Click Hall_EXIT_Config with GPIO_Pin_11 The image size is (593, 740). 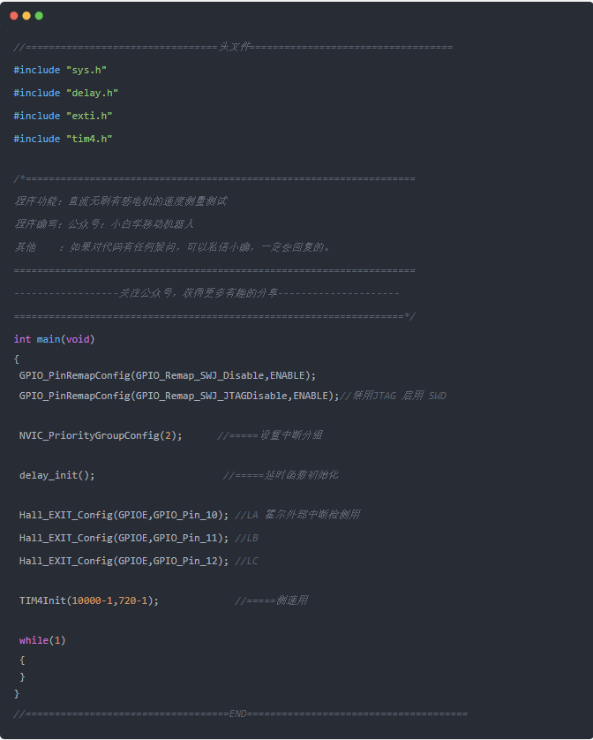(124, 538)
